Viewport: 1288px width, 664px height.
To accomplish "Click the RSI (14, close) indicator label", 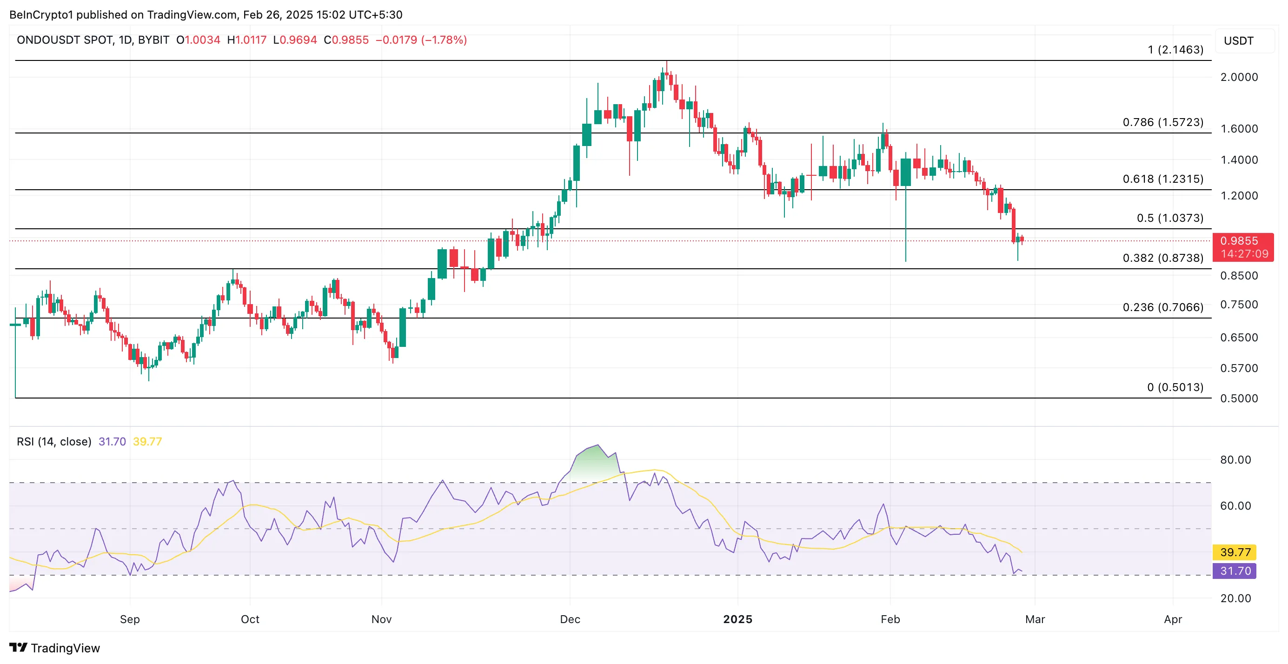I will click(x=54, y=441).
